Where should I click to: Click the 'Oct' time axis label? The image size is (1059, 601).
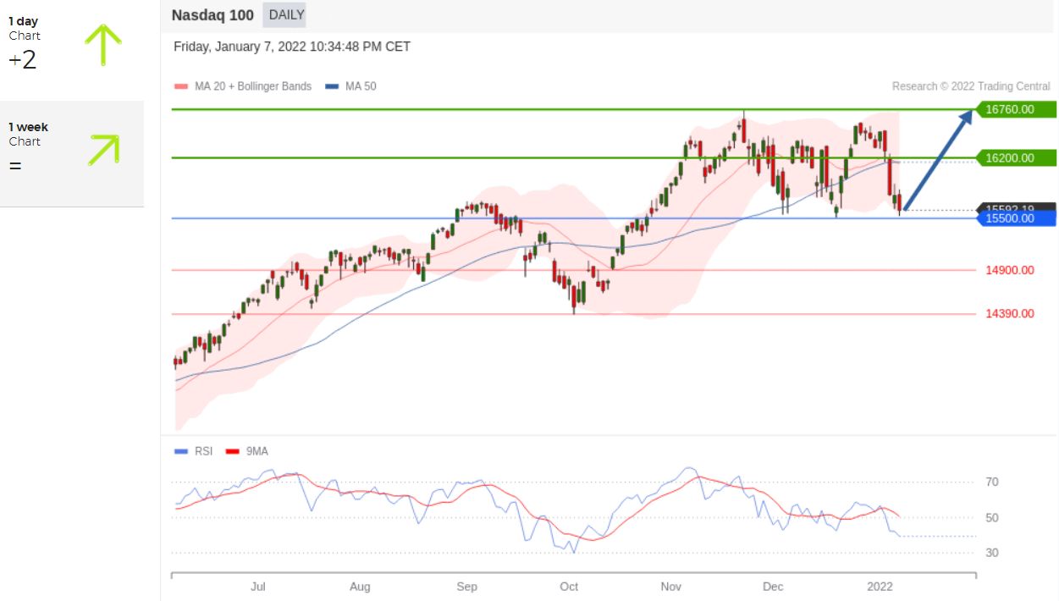pos(569,586)
